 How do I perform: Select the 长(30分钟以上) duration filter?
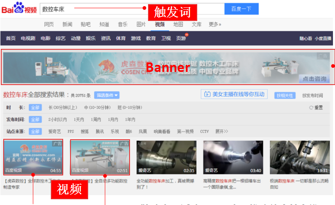click(x=62, y=108)
